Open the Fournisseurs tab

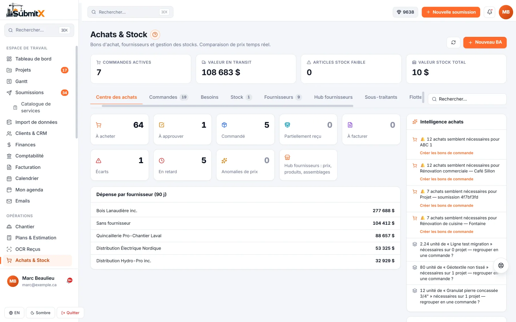[x=283, y=97]
